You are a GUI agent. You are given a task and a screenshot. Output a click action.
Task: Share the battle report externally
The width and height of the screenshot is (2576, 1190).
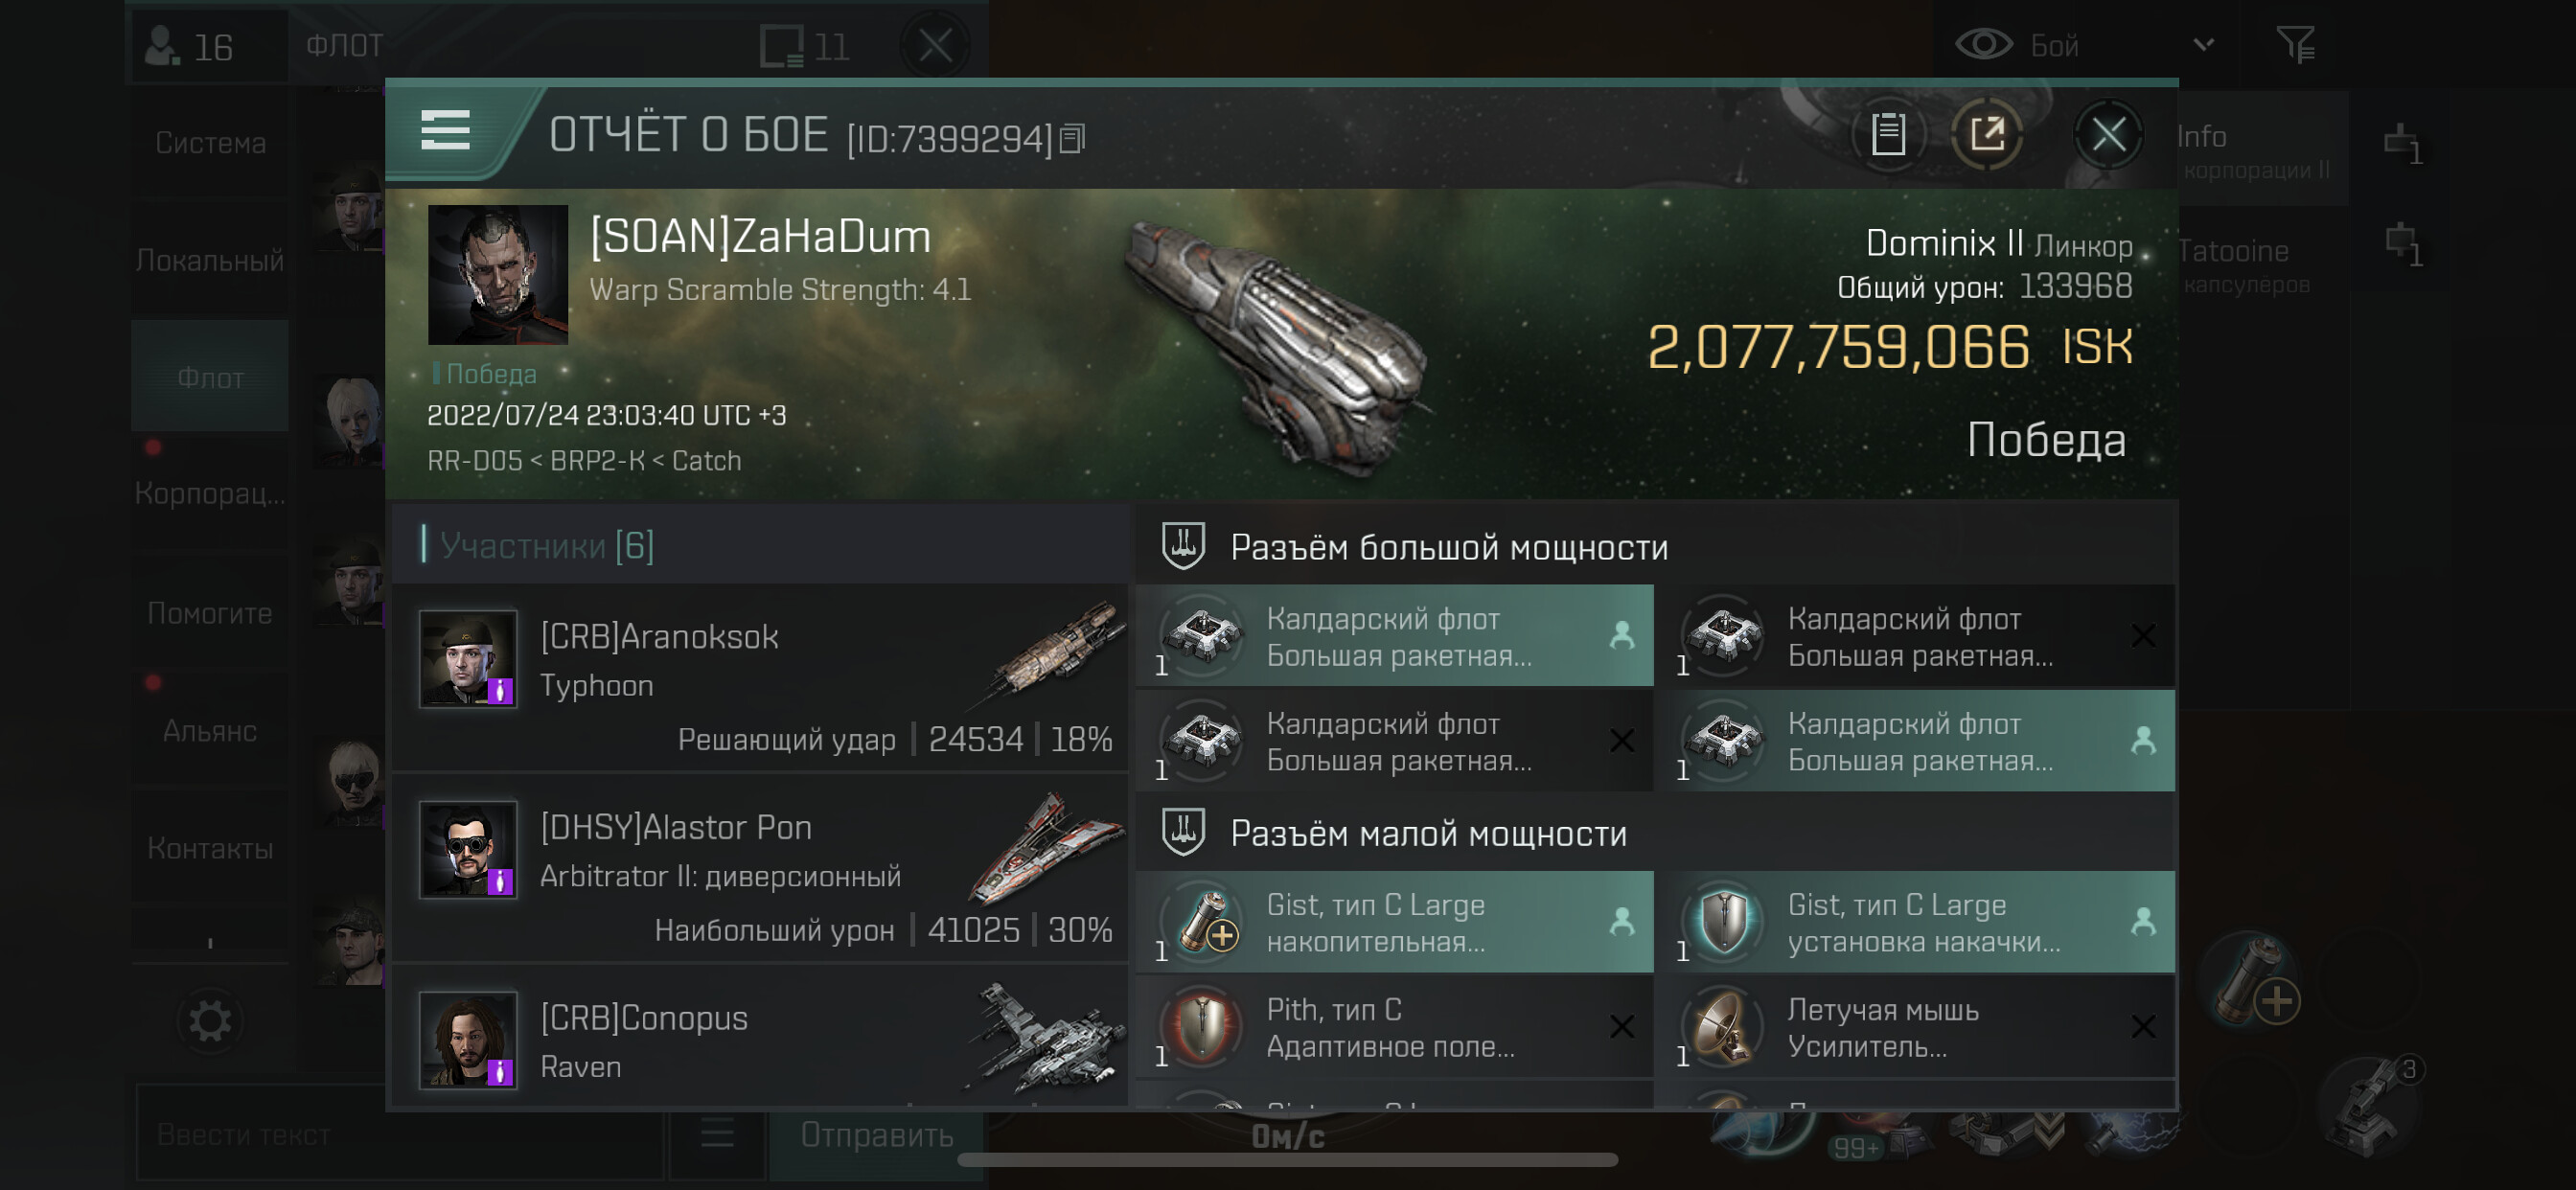[1987, 133]
